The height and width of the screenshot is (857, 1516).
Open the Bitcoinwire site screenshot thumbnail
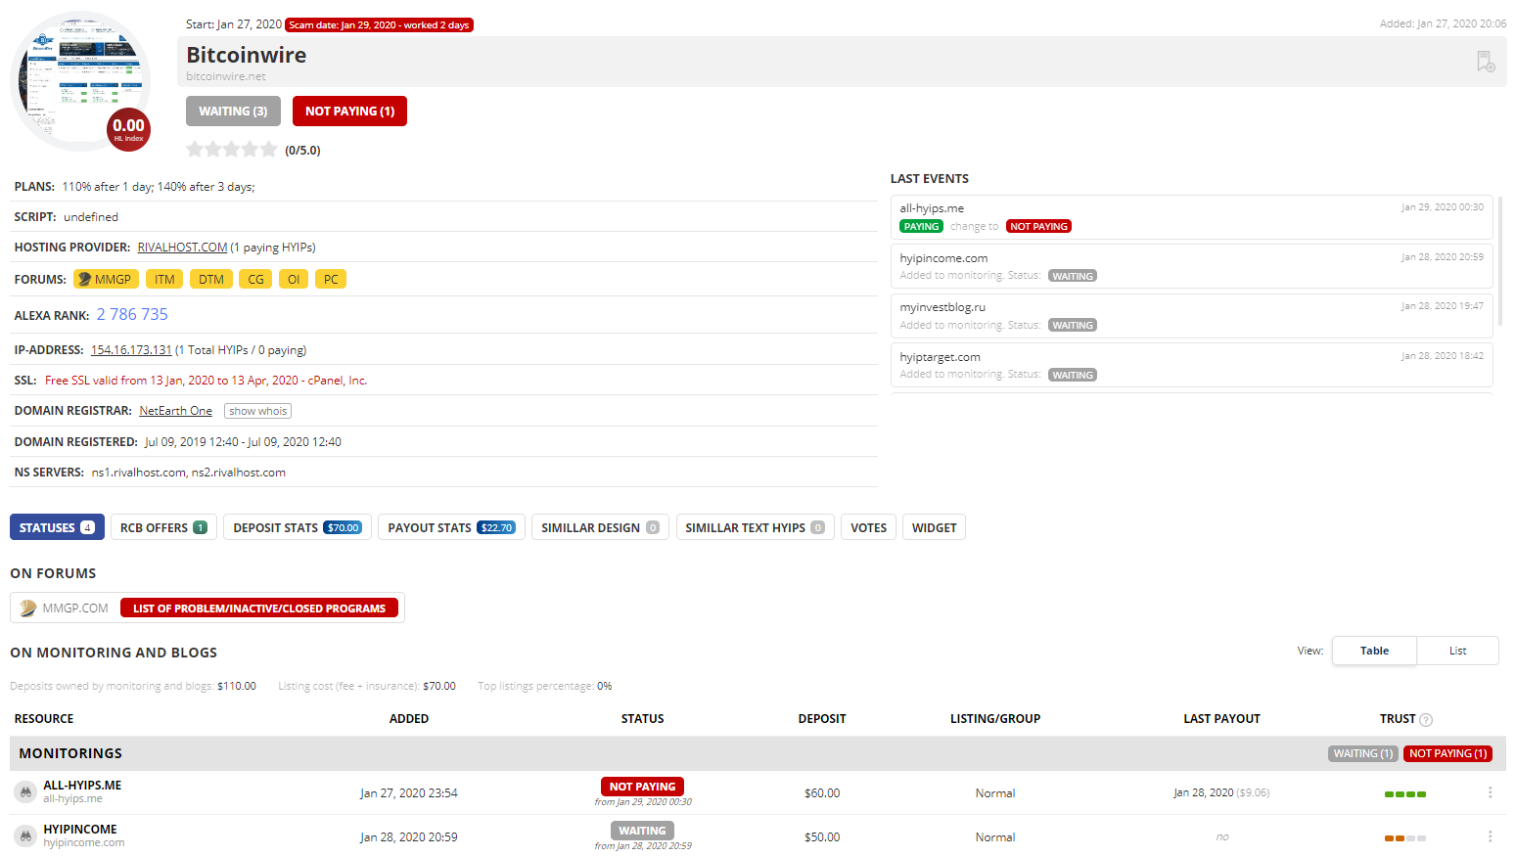80,81
